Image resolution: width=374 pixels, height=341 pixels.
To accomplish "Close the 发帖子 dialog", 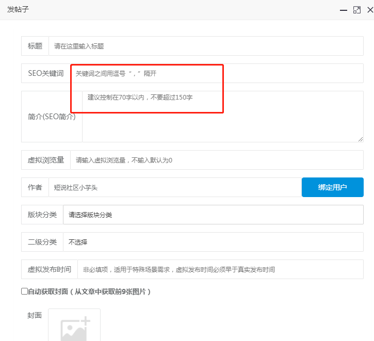I will click(x=370, y=10).
